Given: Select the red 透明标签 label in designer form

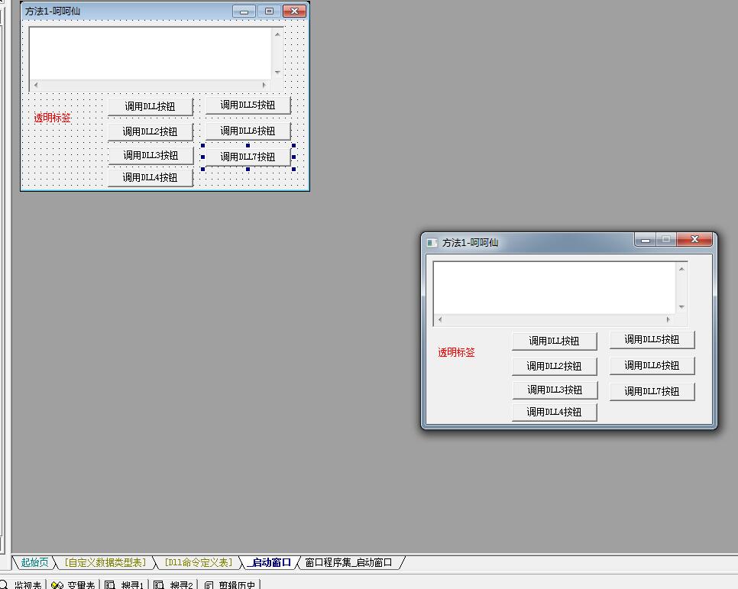Looking at the screenshot, I should (x=52, y=118).
